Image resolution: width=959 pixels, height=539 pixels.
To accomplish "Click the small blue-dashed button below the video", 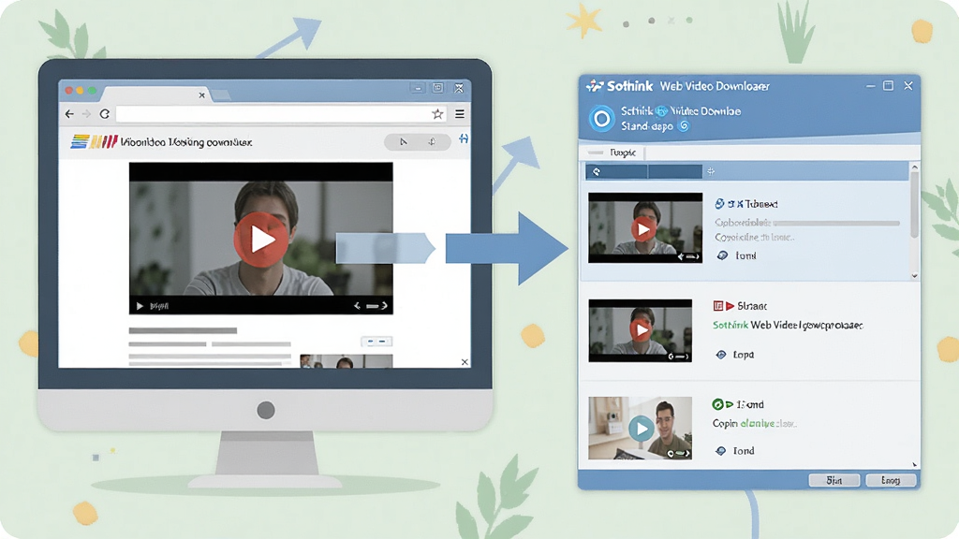I will point(376,342).
